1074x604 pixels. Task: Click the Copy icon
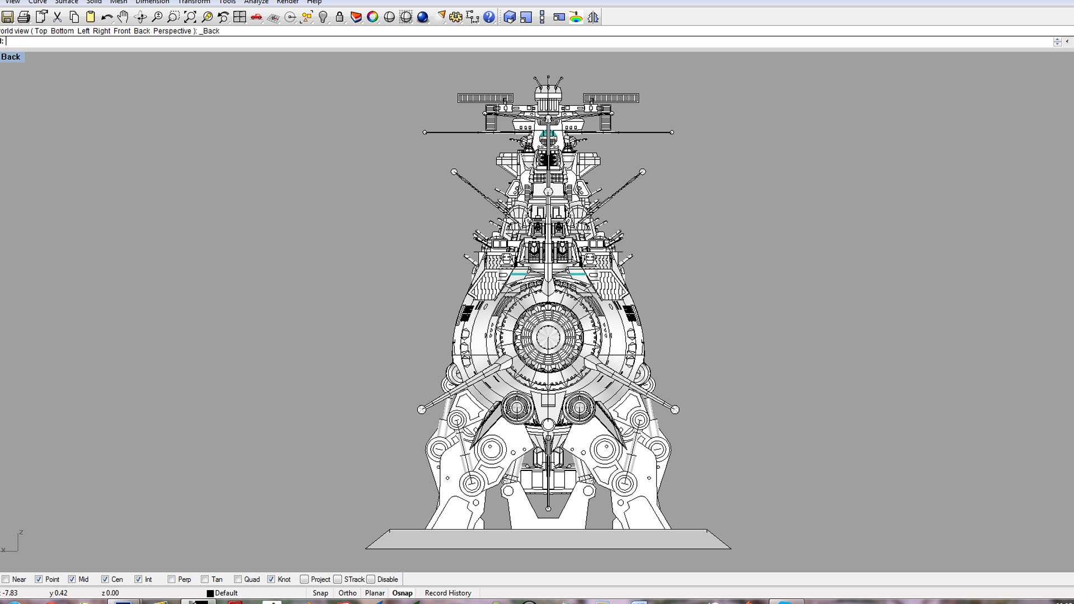point(74,17)
